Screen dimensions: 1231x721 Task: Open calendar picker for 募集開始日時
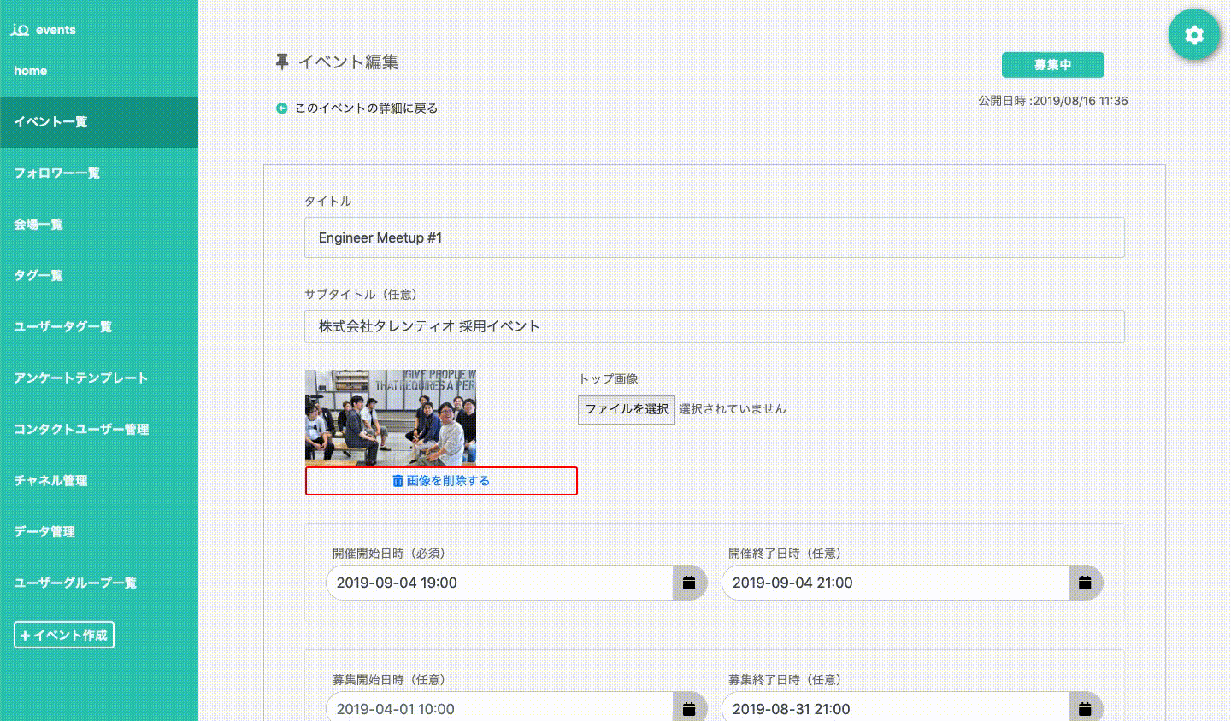689,708
